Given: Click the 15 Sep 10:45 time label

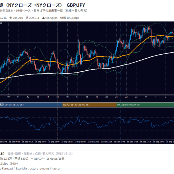Looking at the screenshot, I should [x=80, y=142].
